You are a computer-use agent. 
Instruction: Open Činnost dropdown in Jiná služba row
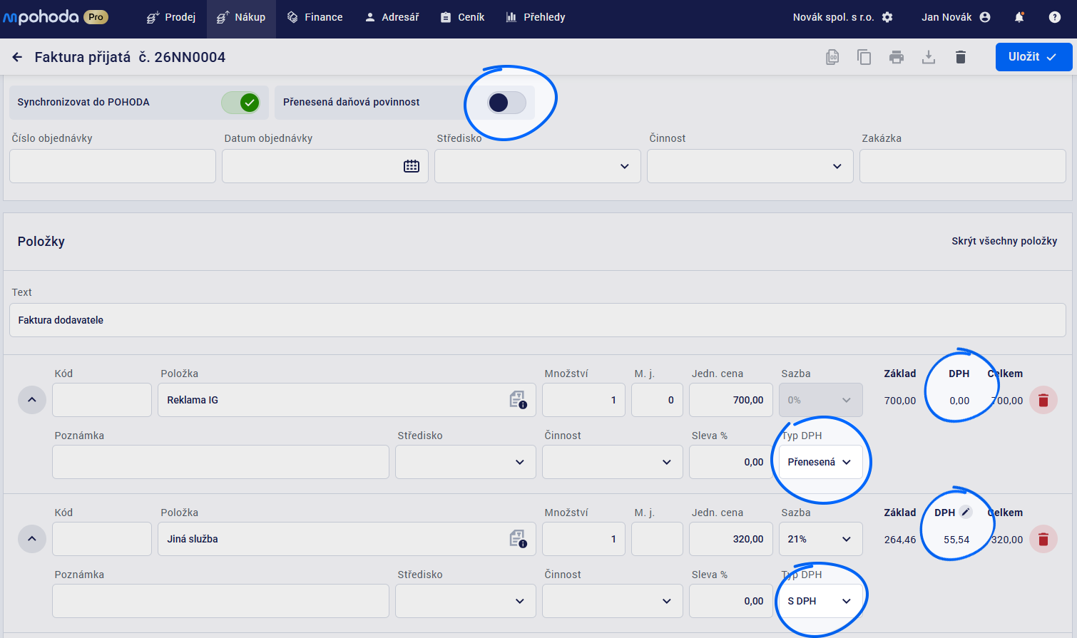613,601
